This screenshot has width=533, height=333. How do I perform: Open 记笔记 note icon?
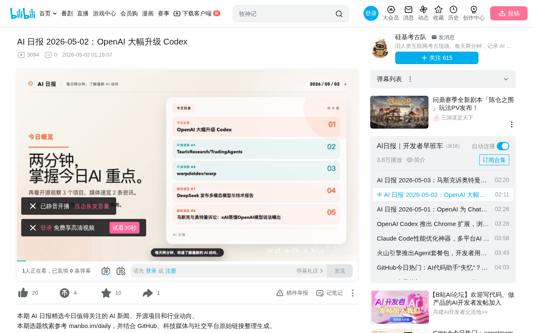[320, 293]
